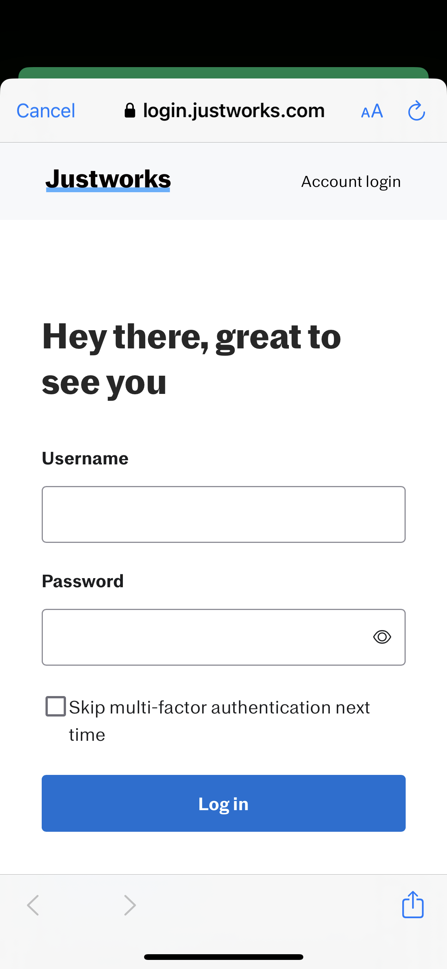Go forward with the right chevron
The image size is (447, 969).
tap(130, 905)
